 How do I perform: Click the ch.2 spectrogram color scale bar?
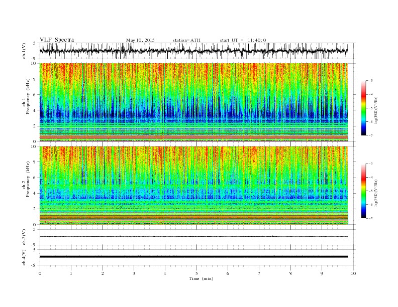(364, 191)
